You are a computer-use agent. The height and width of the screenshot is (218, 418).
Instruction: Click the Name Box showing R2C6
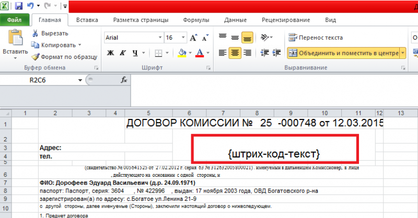pyautogui.click(x=39, y=80)
